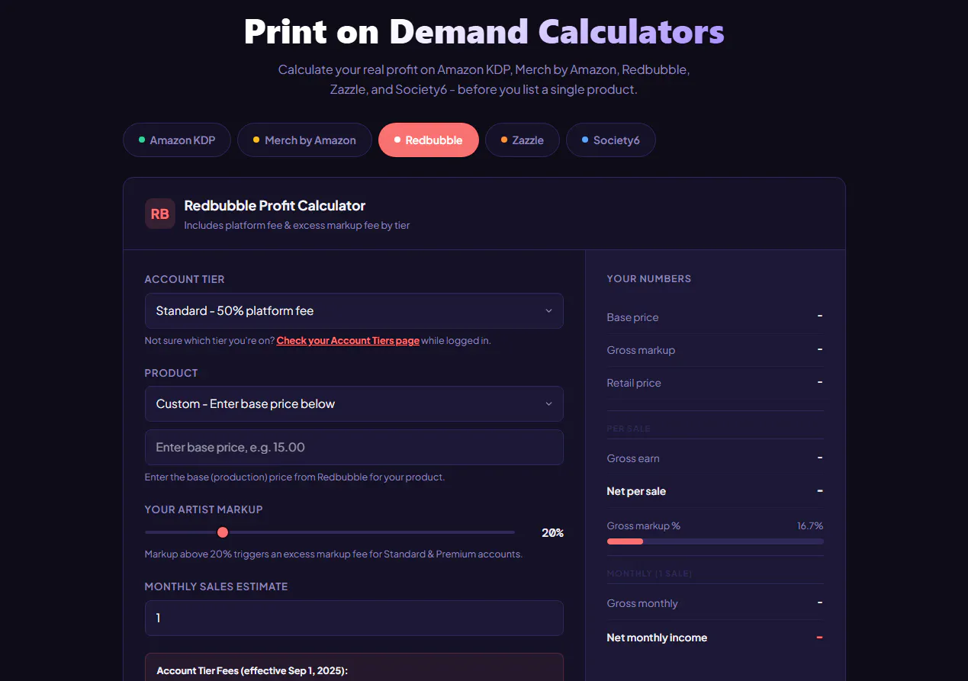
Task: Focus the base price input field
Action: [354, 448]
